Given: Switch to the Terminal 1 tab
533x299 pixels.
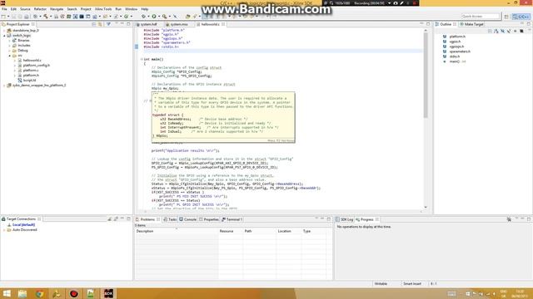Looking at the screenshot, I should pos(232,219).
